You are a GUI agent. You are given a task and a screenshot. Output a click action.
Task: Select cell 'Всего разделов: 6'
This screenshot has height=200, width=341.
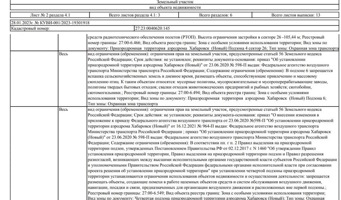tap(216, 15)
